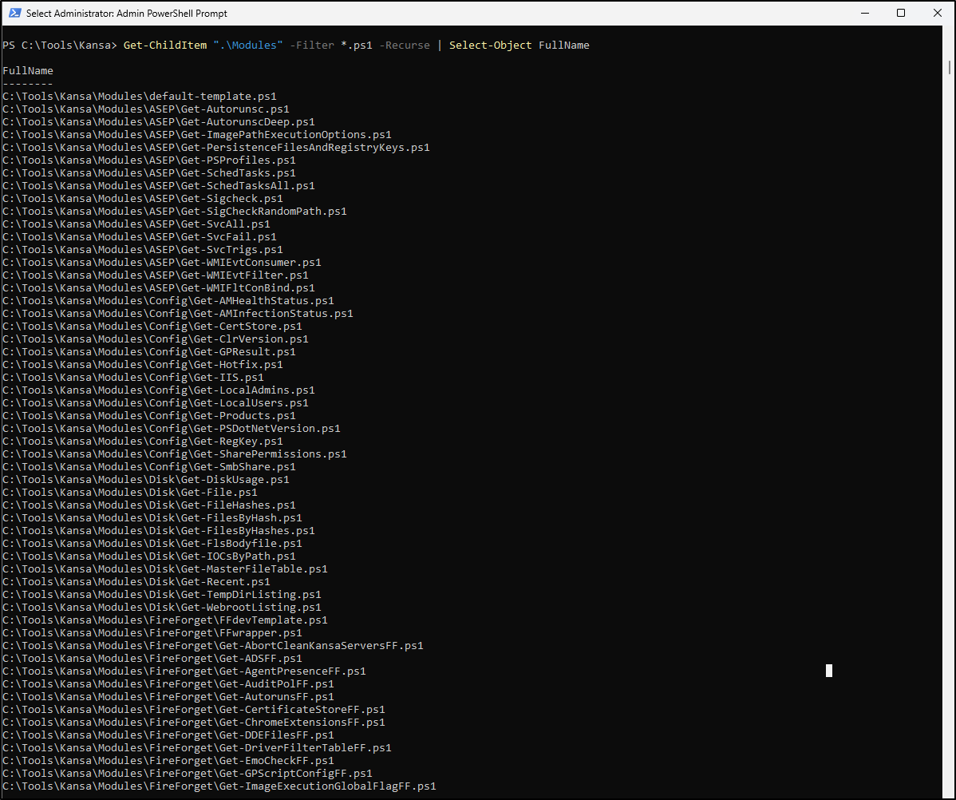956x800 pixels.
Task: Click the Get-AMHealthStatus.ps1 line
Action: point(168,301)
